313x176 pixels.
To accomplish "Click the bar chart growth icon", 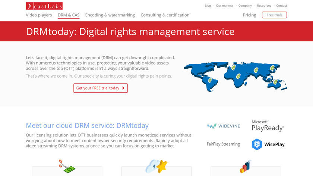I will (x=246, y=166).
